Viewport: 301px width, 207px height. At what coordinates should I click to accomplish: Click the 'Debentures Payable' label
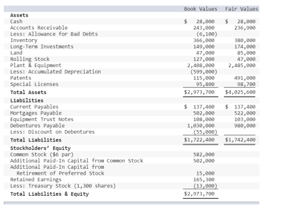coord(38,126)
